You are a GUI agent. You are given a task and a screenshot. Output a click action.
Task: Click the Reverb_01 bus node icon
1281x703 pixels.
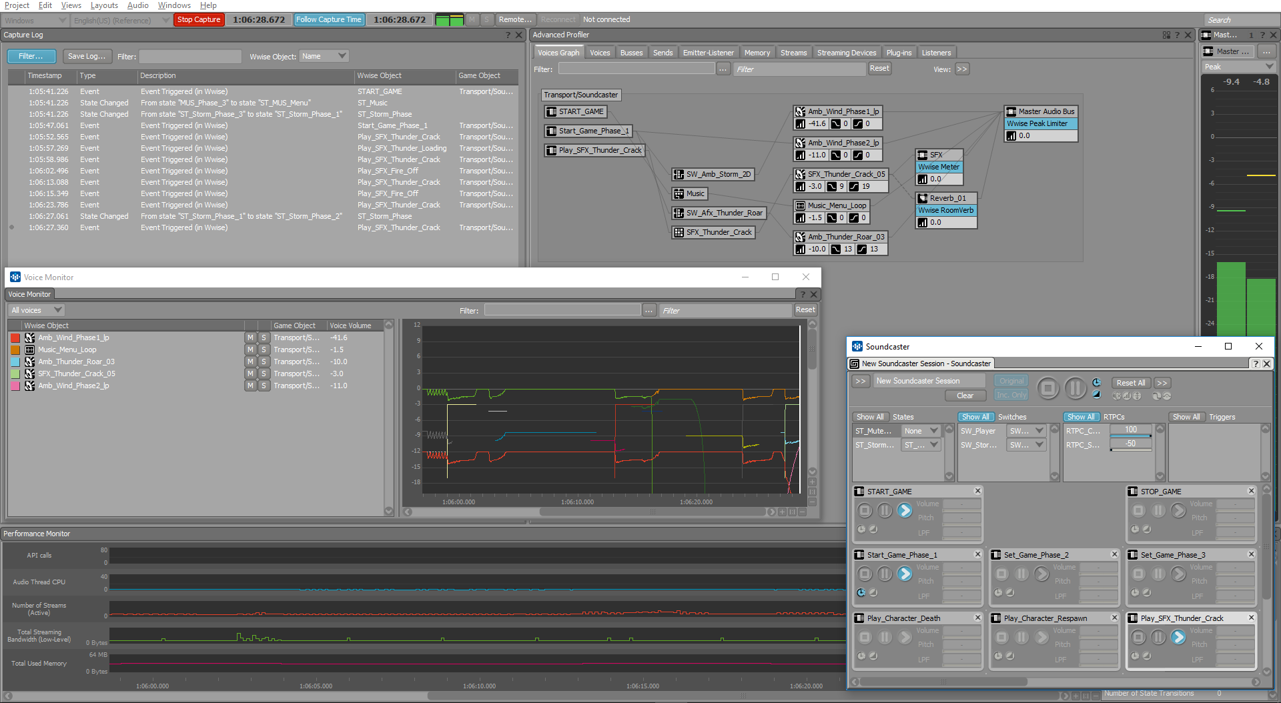[923, 198]
